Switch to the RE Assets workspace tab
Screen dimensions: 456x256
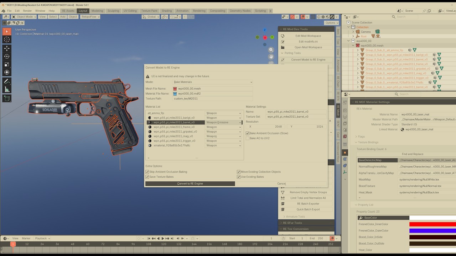pyautogui.click(x=68, y=11)
